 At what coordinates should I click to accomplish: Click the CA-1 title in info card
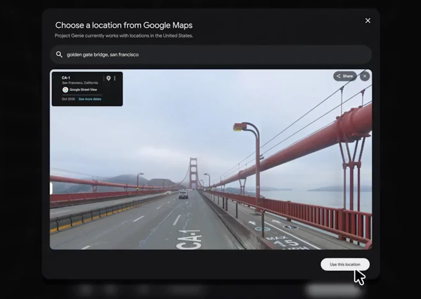[66, 77]
